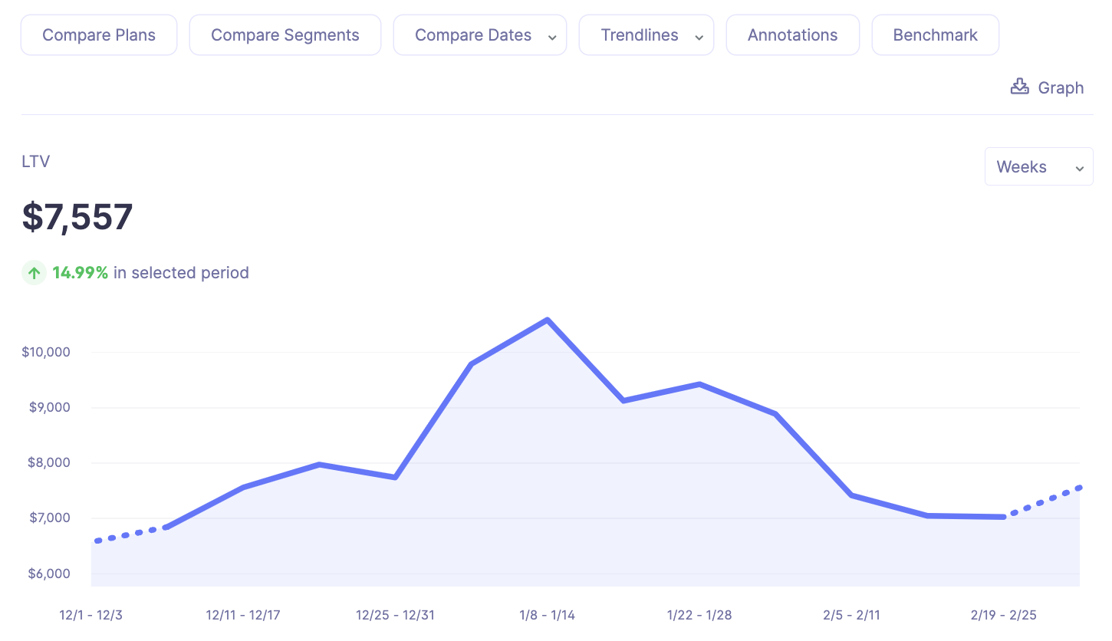The width and height of the screenshot is (1112, 641).
Task: Click the 12/1 - 12/3 axis label
Action: [90, 614]
